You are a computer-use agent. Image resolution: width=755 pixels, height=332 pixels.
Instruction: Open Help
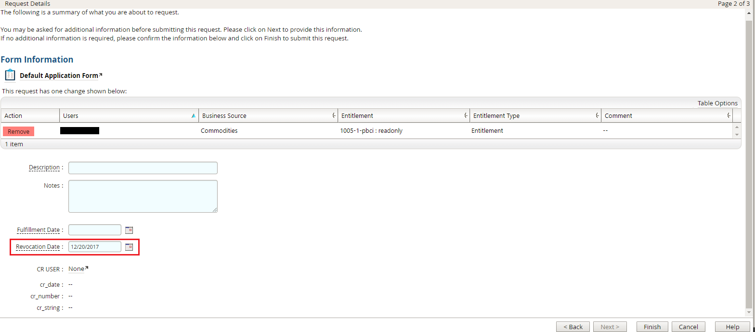(x=732, y=327)
